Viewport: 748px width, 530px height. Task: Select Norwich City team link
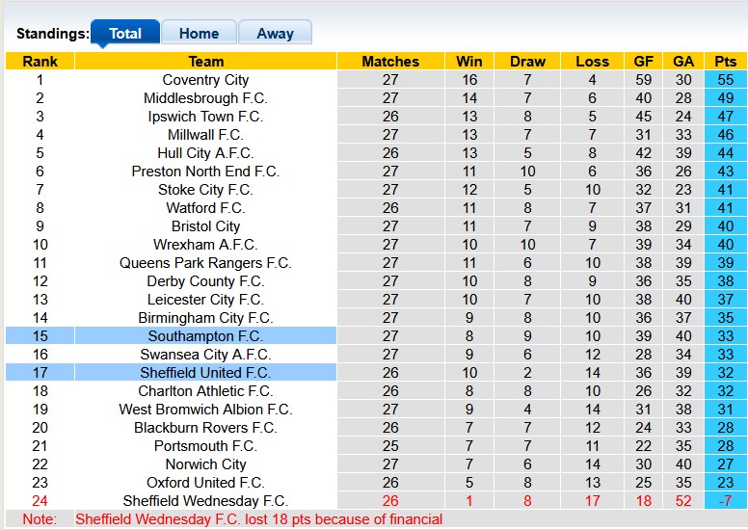click(x=205, y=464)
